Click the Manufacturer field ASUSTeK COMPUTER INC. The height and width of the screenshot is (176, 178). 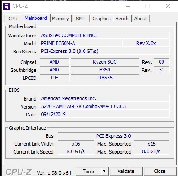point(105,35)
